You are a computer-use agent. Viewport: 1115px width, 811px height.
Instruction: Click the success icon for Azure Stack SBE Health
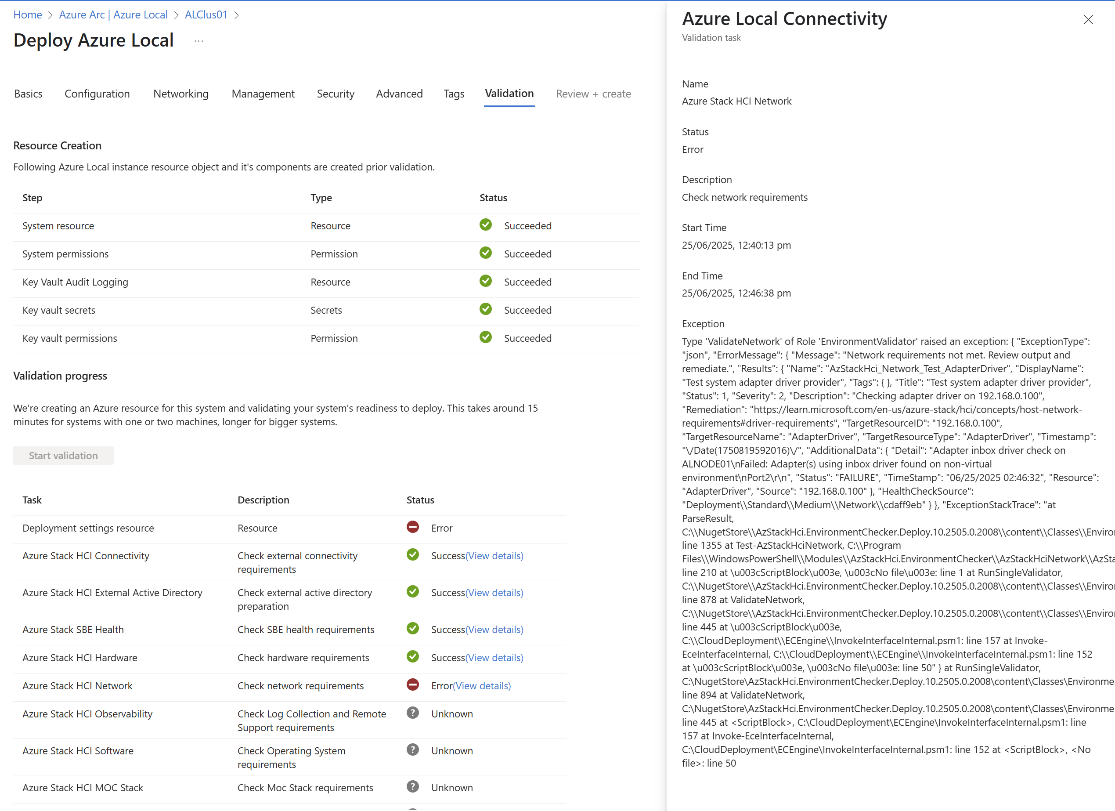click(413, 629)
